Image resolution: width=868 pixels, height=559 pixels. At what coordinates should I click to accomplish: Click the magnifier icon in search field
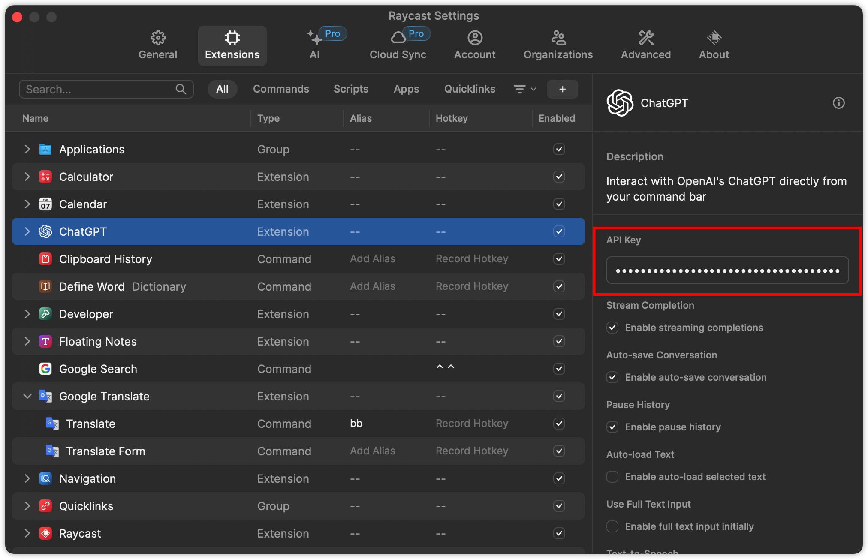(x=181, y=89)
